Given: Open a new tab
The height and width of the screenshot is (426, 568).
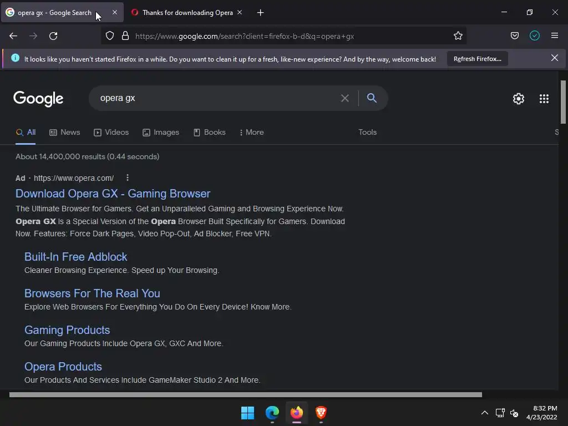Looking at the screenshot, I should [x=261, y=13].
